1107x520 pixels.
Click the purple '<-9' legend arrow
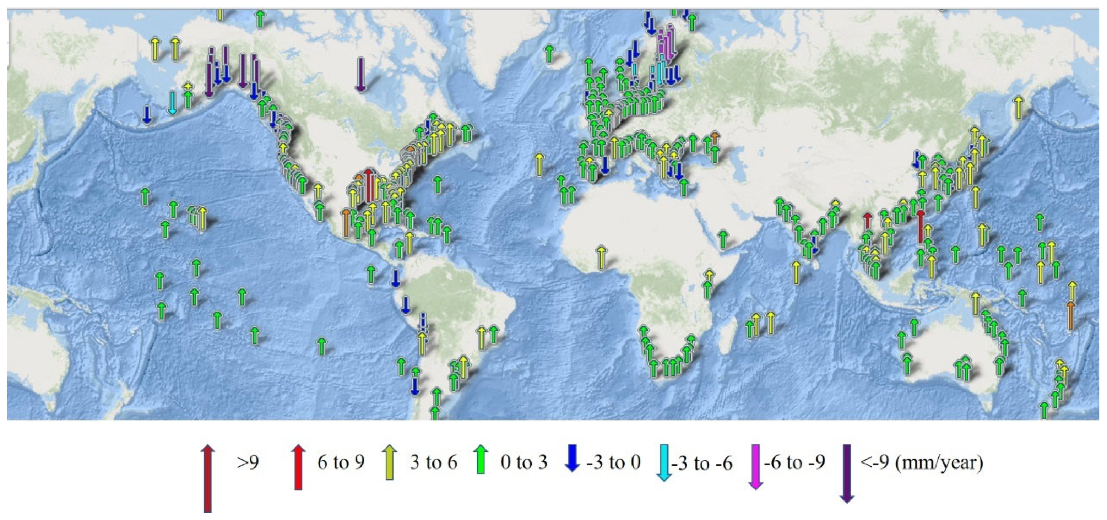847,474
